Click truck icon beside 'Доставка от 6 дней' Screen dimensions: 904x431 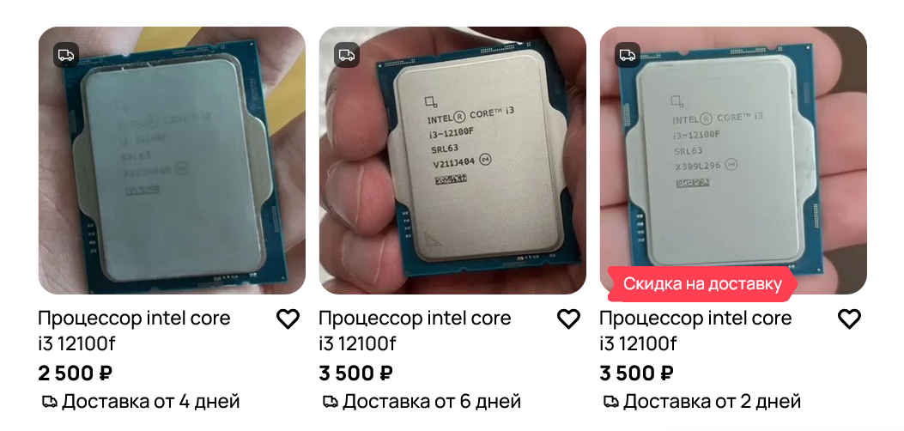[x=330, y=402]
